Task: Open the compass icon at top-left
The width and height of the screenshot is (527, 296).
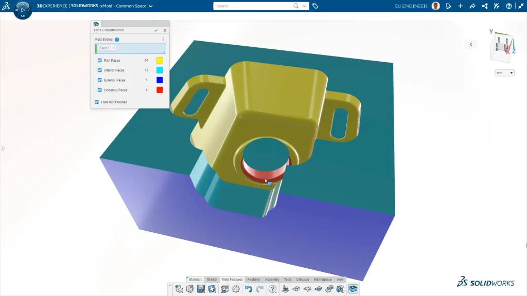Action: pos(22,9)
